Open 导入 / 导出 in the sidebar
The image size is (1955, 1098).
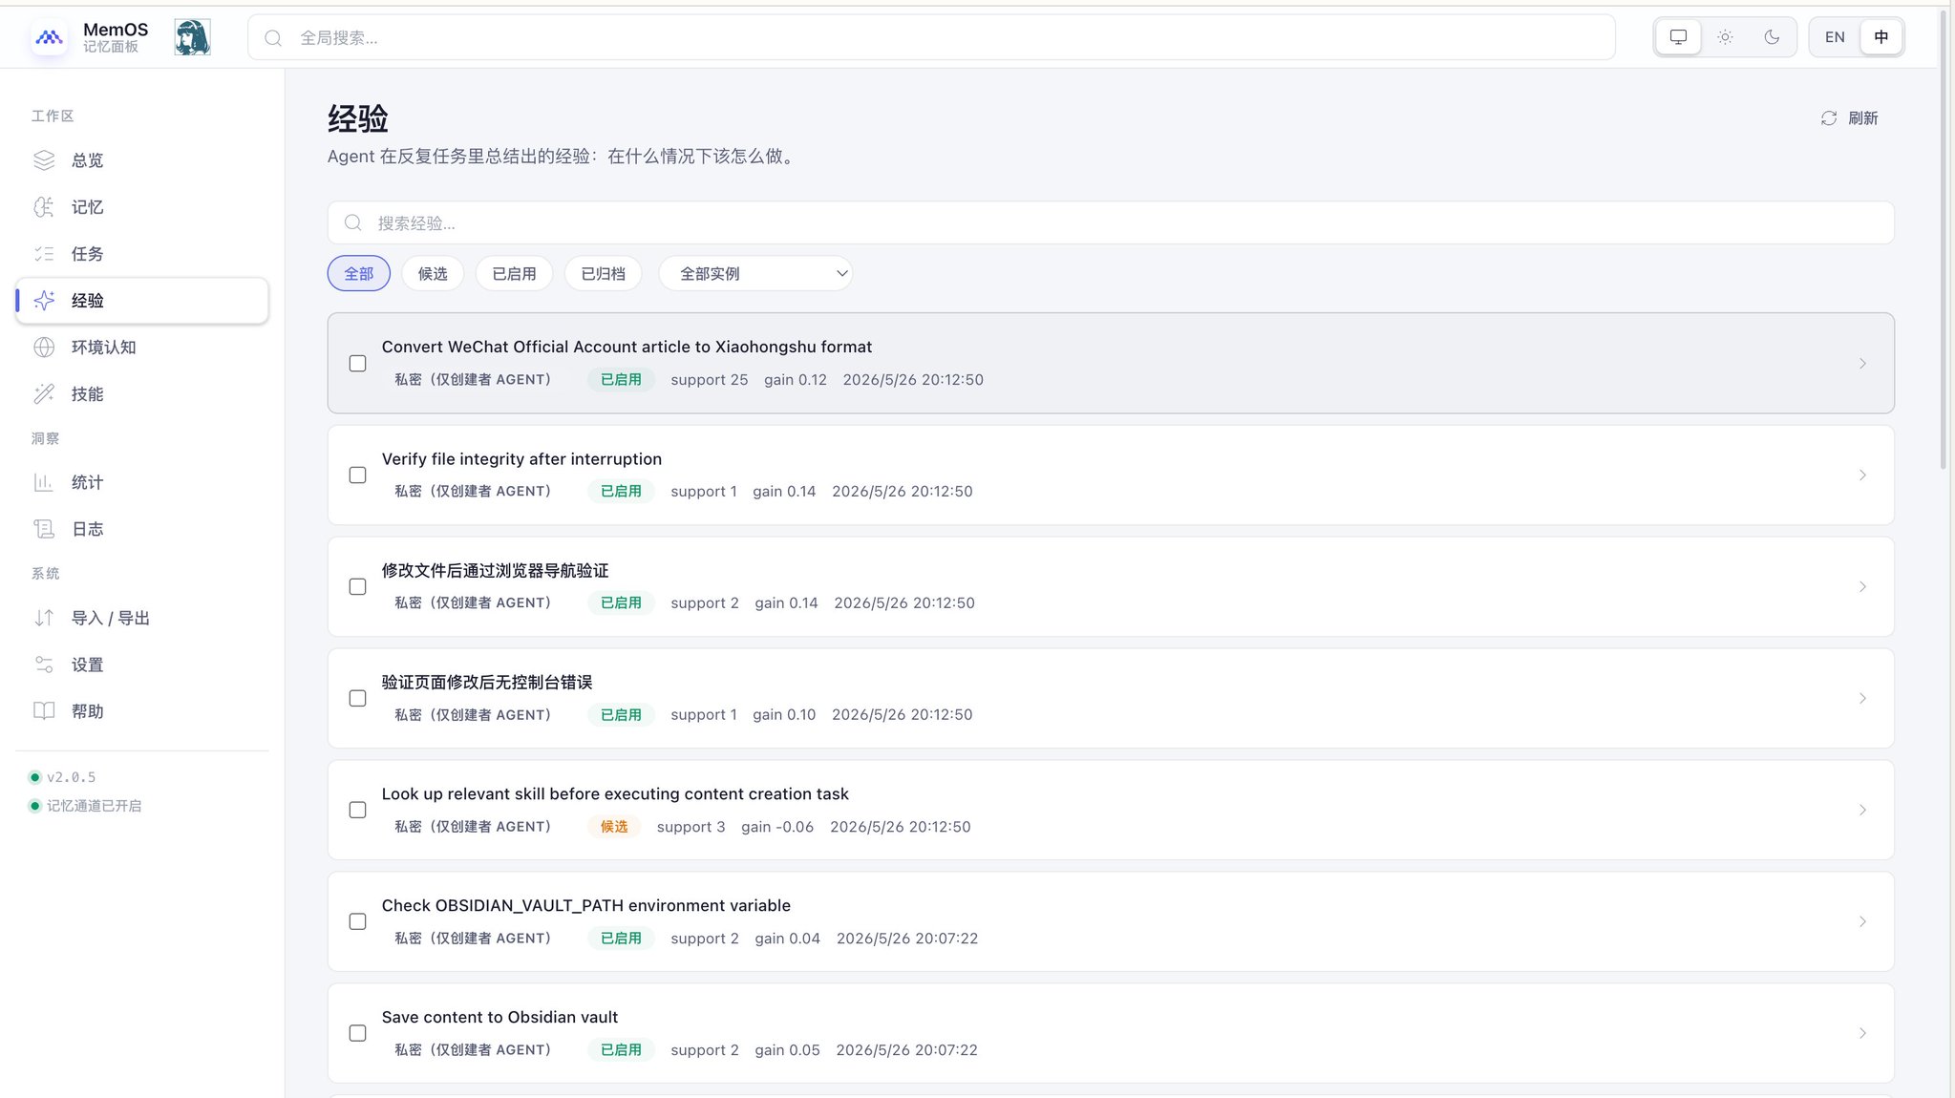pyautogui.click(x=142, y=618)
